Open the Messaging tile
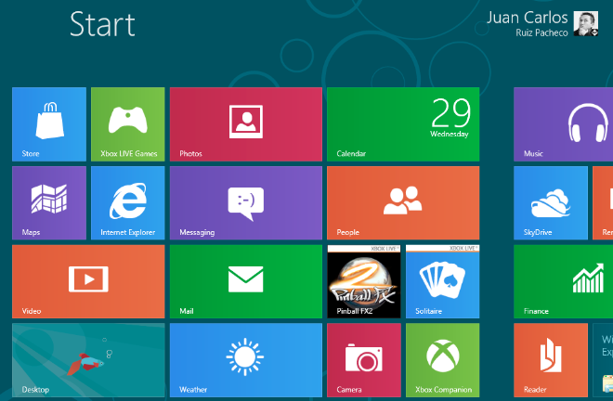 pos(246,203)
